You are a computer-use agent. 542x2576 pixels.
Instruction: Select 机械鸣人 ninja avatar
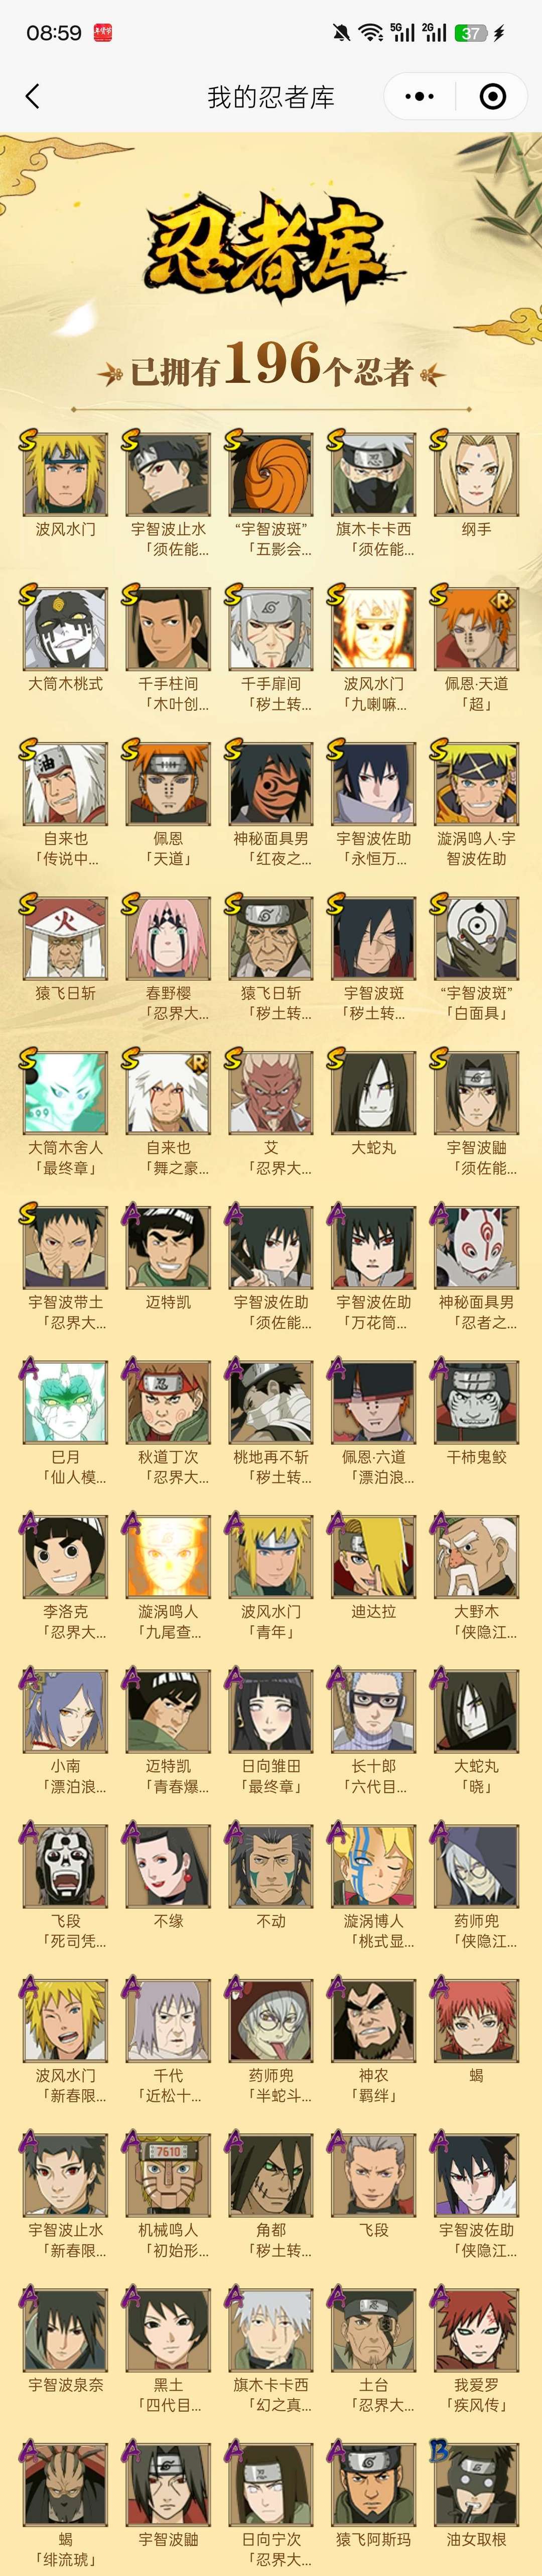tap(168, 2175)
